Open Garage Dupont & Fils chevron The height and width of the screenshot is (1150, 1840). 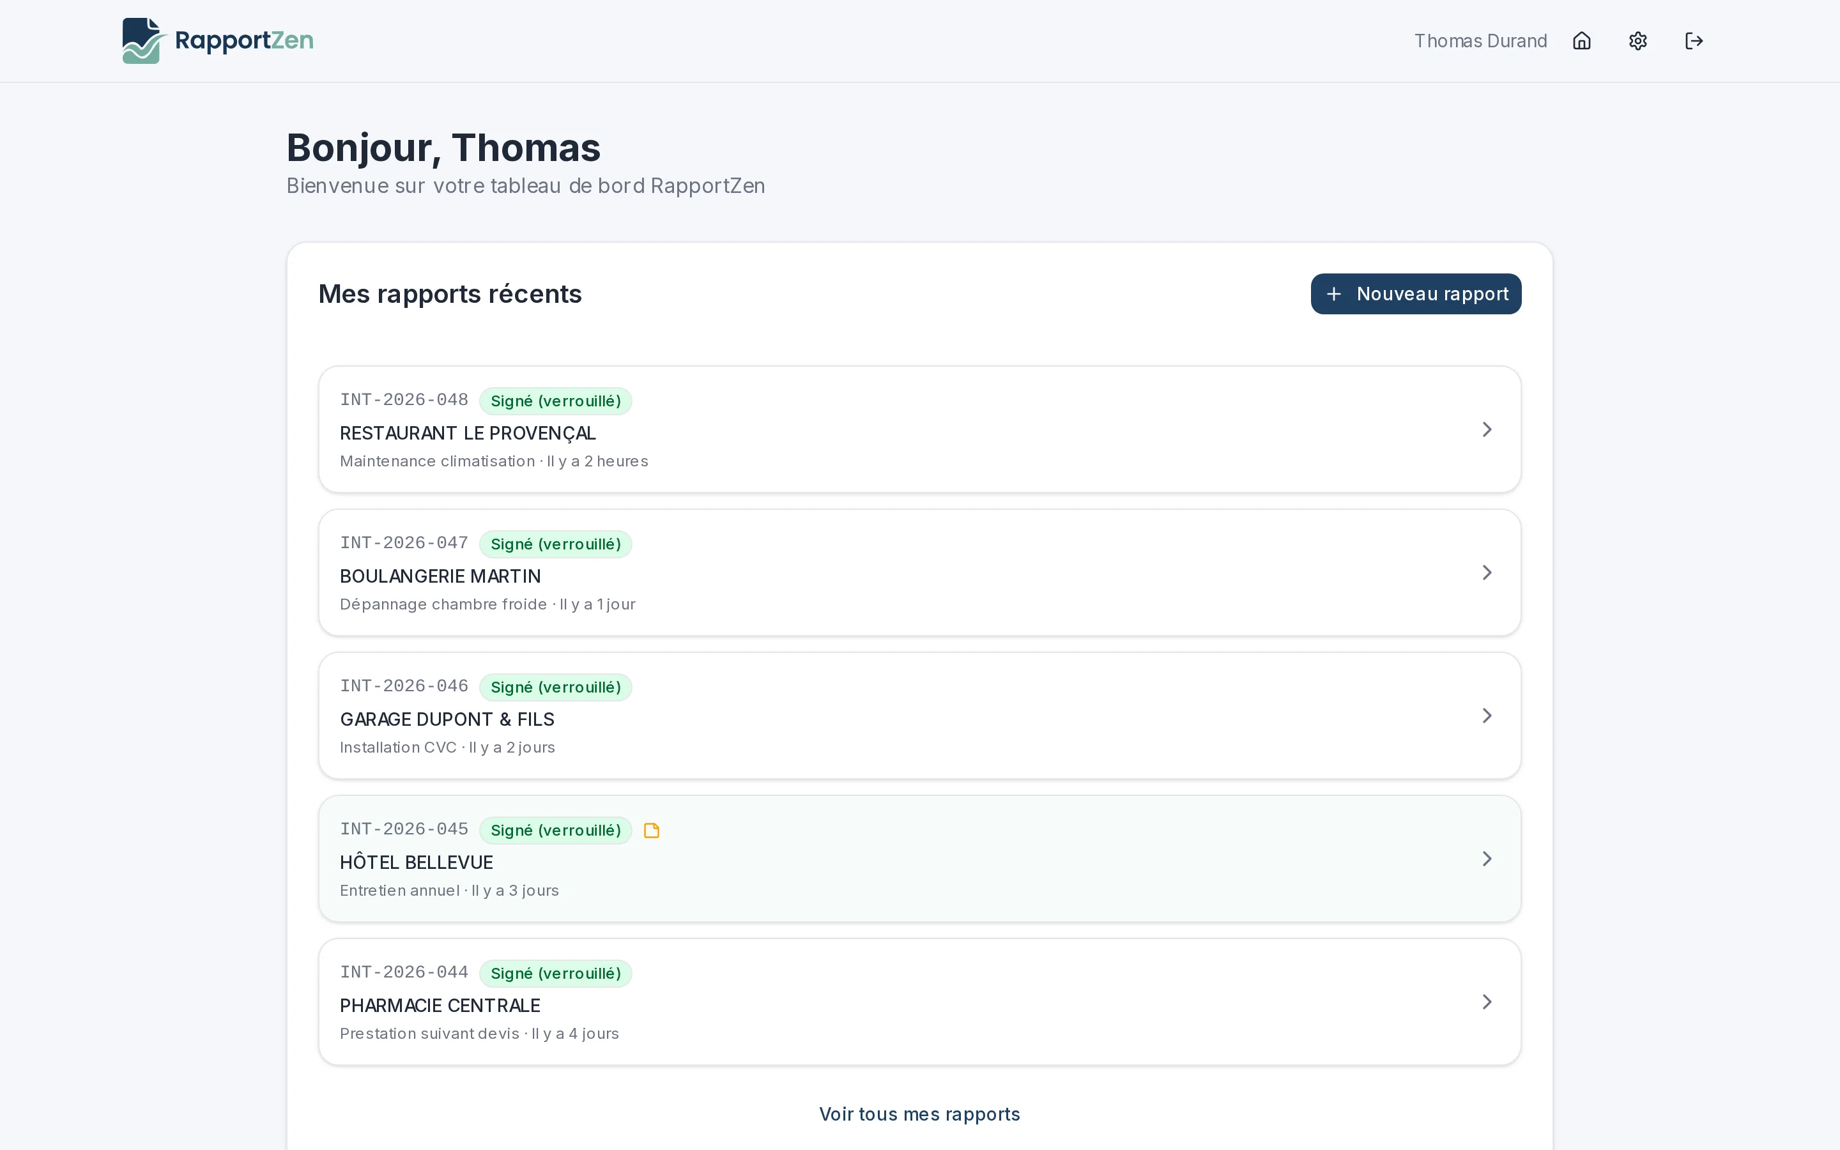[x=1487, y=716]
